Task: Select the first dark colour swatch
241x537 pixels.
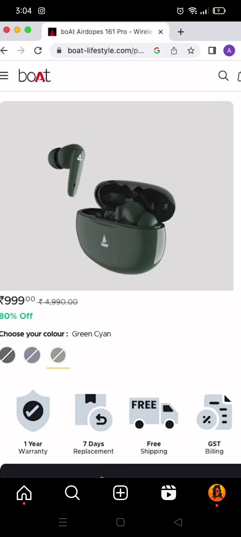Action: coord(7,355)
